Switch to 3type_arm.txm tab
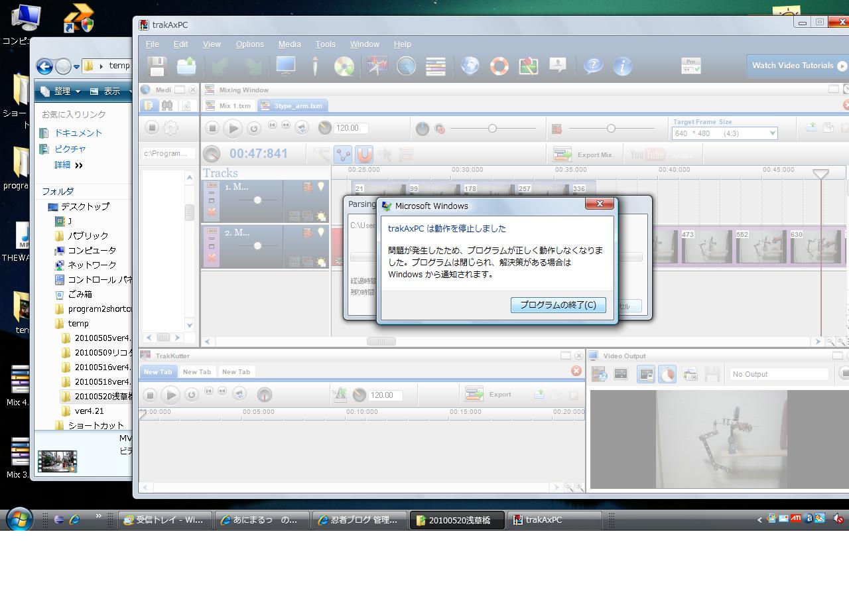 click(x=293, y=105)
